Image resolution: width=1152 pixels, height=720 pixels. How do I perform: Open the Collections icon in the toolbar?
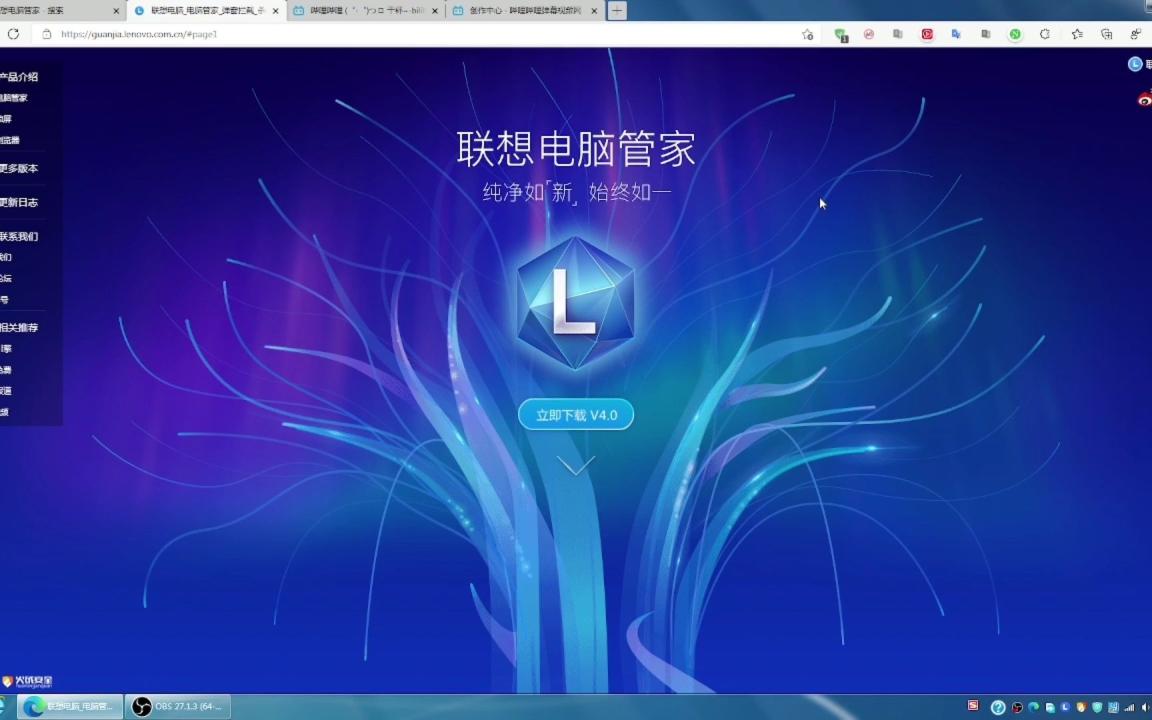1107,34
